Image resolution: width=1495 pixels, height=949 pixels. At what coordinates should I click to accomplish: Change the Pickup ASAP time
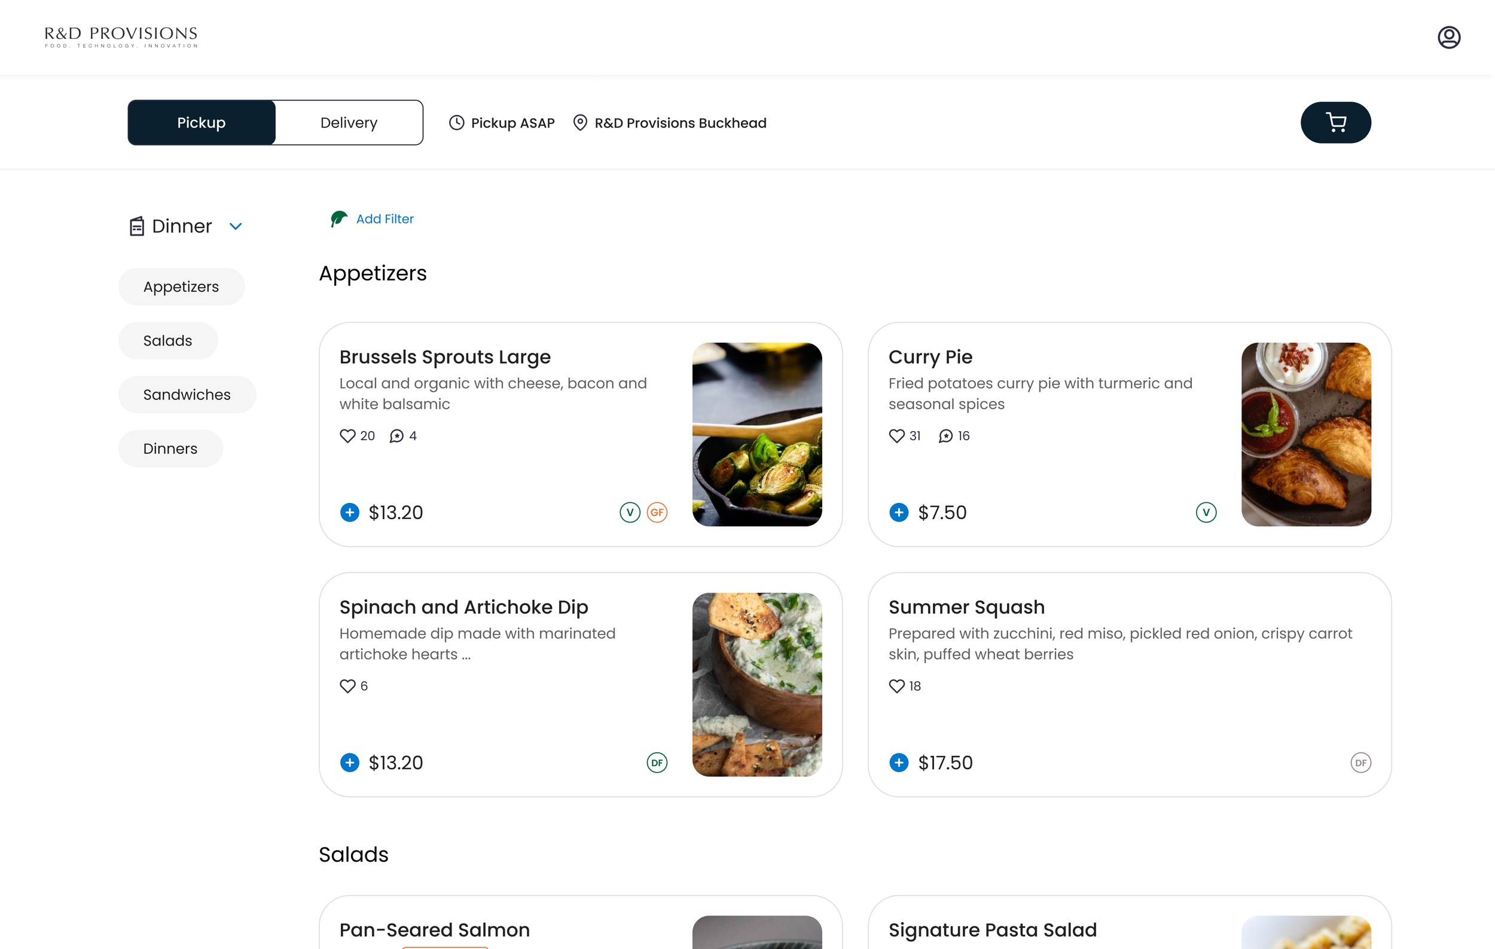pyautogui.click(x=502, y=123)
